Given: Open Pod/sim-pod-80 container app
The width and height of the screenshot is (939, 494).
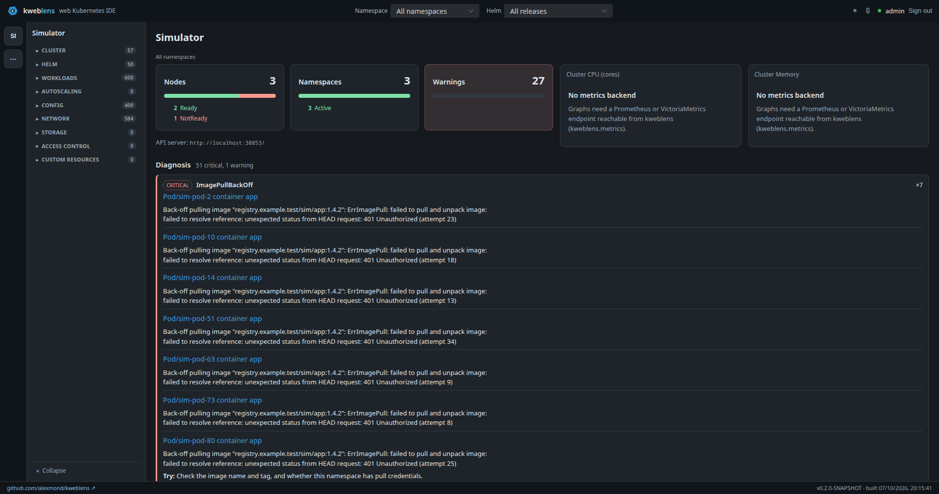Looking at the screenshot, I should 213,441.
